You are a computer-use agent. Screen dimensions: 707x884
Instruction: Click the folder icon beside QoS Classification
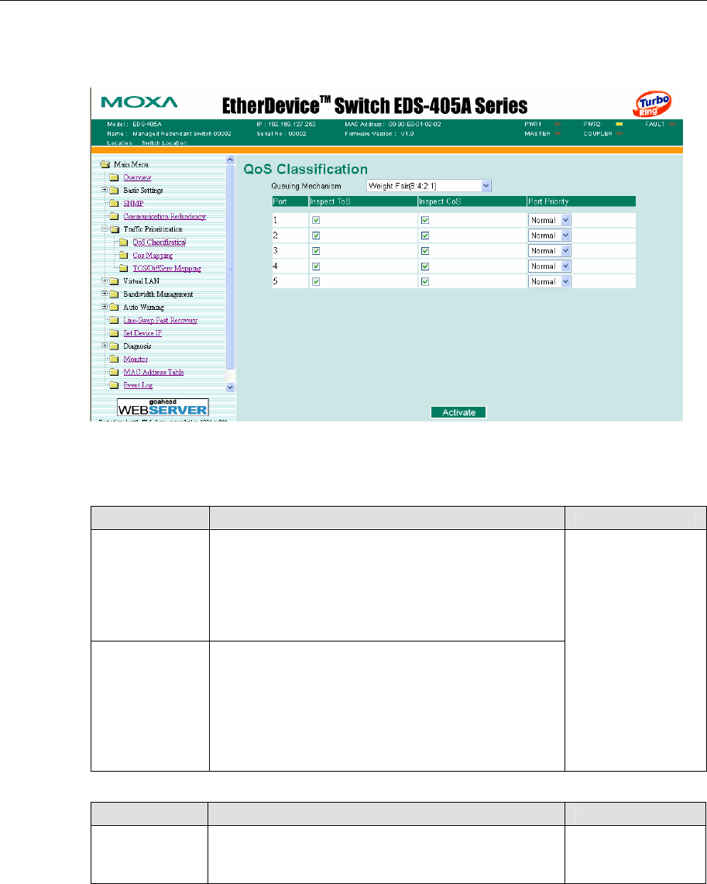124,242
